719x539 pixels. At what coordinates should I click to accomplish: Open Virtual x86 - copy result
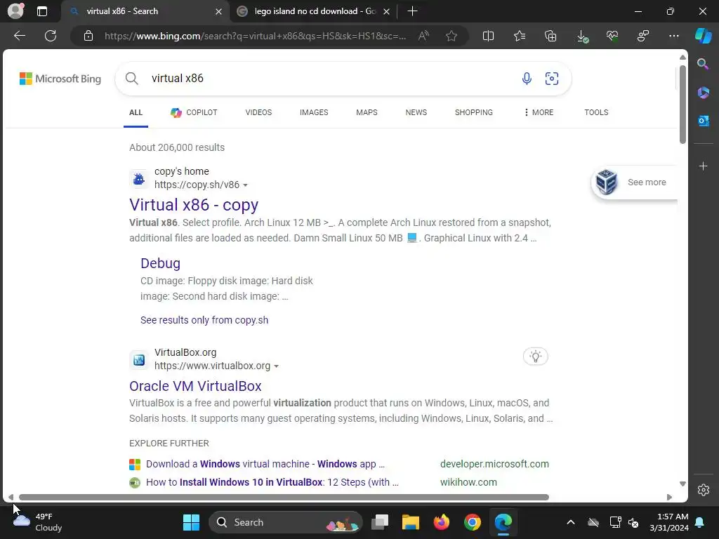click(x=194, y=204)
